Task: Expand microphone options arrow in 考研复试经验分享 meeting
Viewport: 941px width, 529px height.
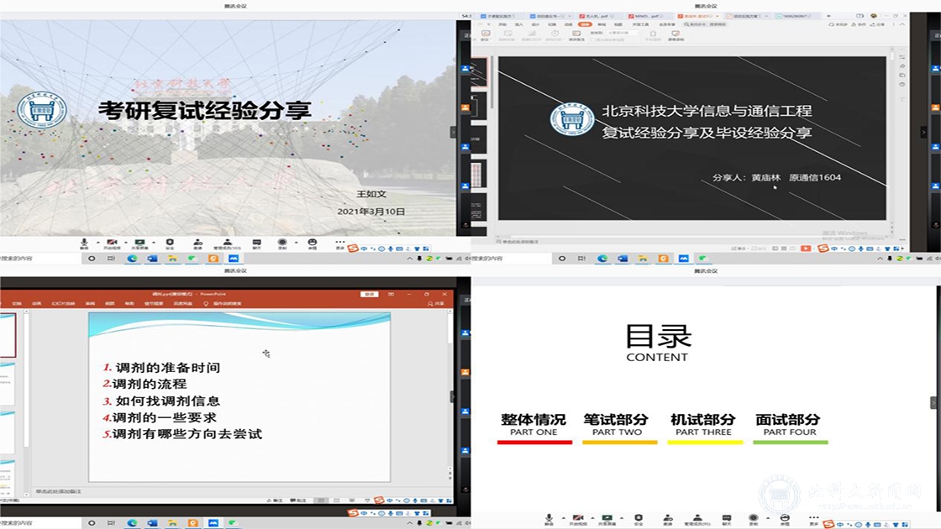Action: (x=97, y=243)
